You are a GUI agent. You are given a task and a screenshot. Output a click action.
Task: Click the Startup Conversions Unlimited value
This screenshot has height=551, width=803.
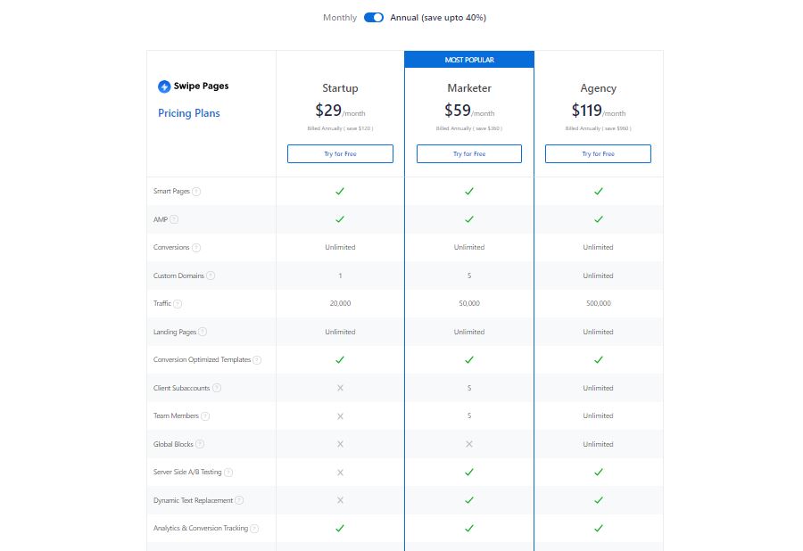[x=340, y=247]
